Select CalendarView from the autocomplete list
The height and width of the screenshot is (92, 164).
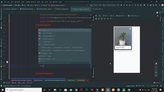click(65, 59)
